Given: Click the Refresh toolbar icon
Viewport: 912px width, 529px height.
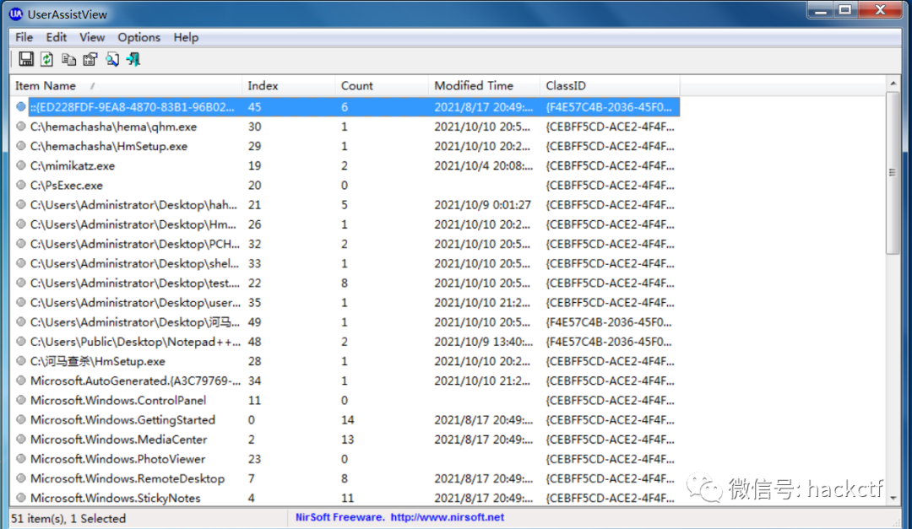Looking at the screenshot, I should (47, 59).
